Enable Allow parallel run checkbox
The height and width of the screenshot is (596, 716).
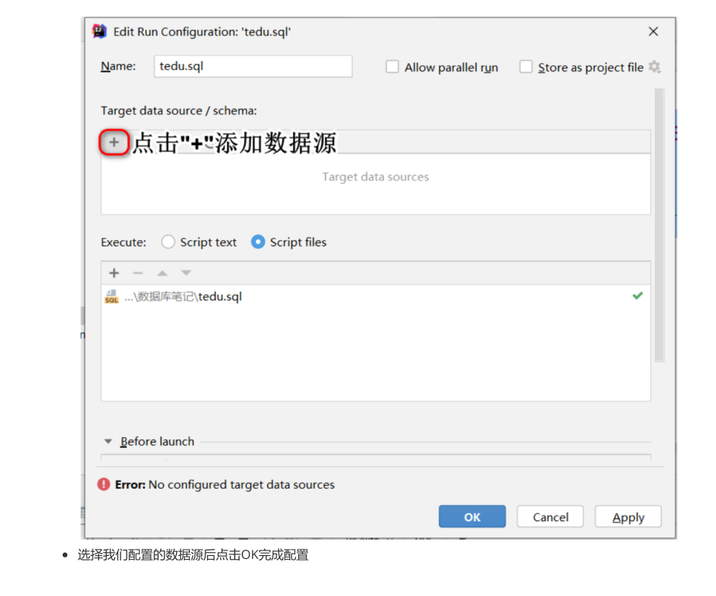[392, 66]
